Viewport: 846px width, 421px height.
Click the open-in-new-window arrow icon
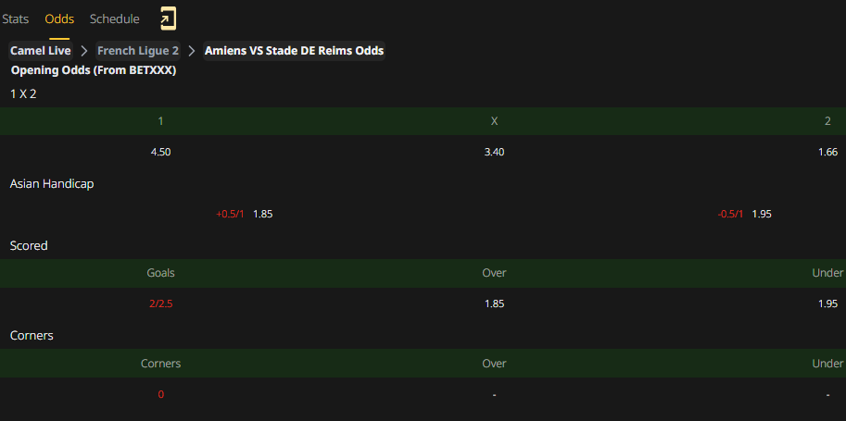tap(168, 19)
